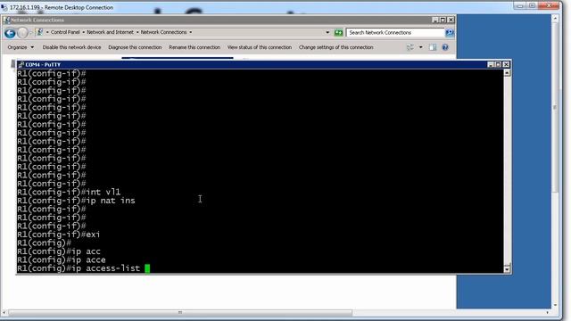
Task: Click the 'exi' command line
Action: tap(59, 235)
